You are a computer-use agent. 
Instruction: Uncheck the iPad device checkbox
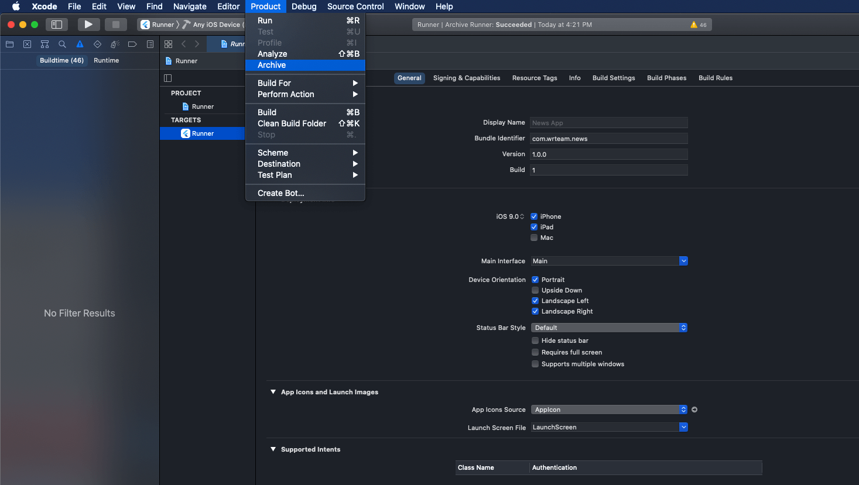pos(534,227)
